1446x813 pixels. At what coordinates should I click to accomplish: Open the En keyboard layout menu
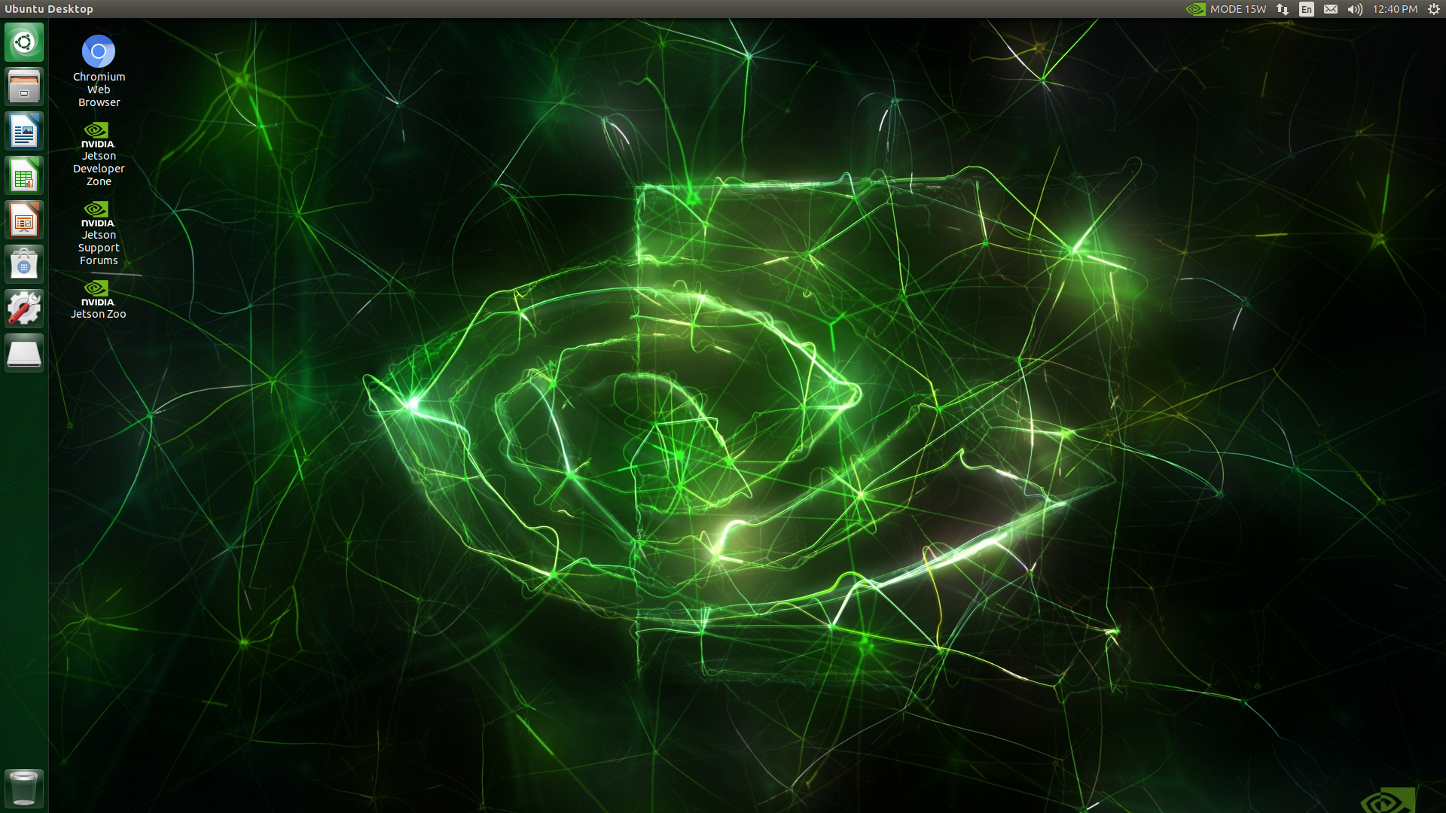(x=1307, y=9)
